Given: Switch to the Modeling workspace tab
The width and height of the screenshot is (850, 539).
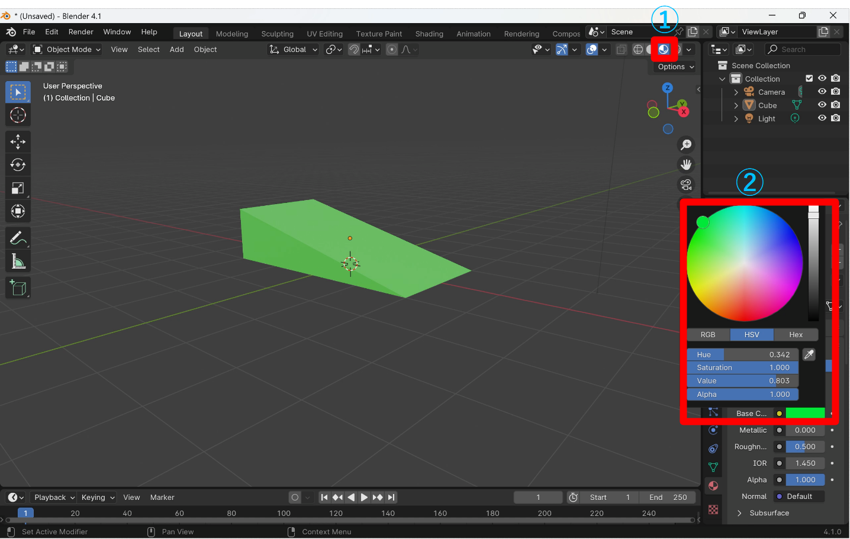Looking at the screenshot, I should click(232, 34).
